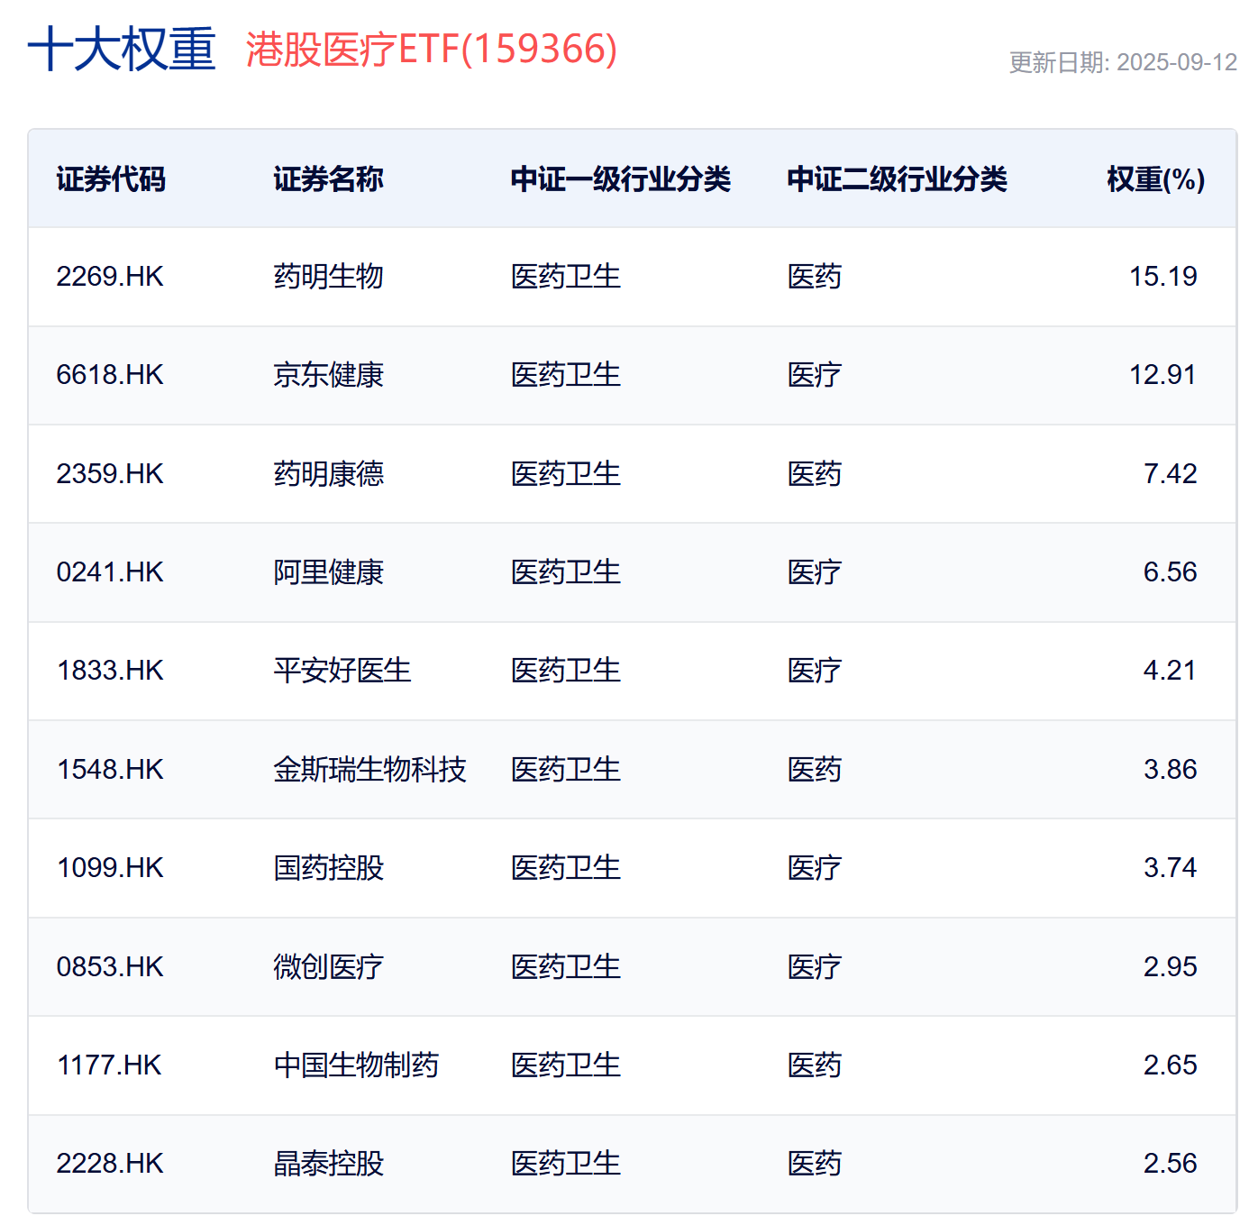The width and height of the screenshot is (1249, 1216).
Task: Click the weight value '15.19'
Action: (1163, 277)
